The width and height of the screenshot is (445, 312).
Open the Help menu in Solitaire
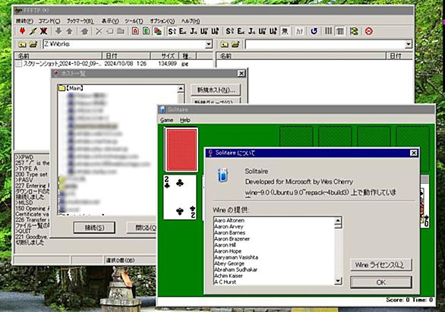click(185, 120)
